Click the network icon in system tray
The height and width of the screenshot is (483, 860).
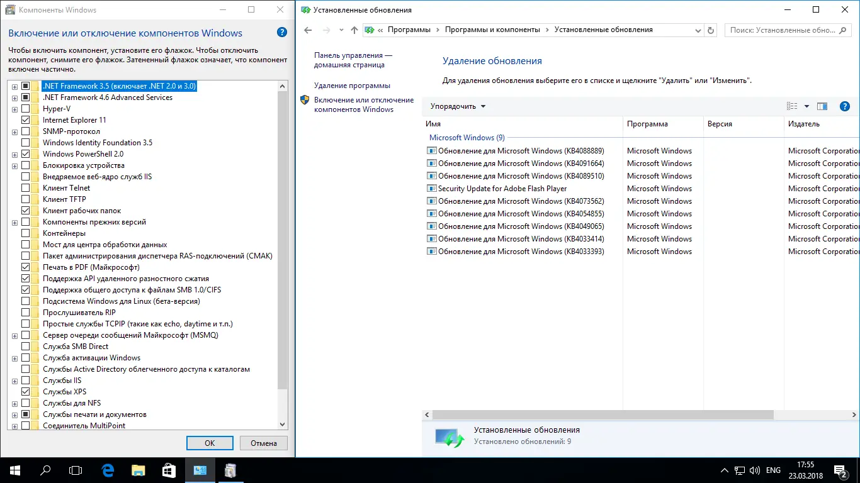(x=739, y=470)
